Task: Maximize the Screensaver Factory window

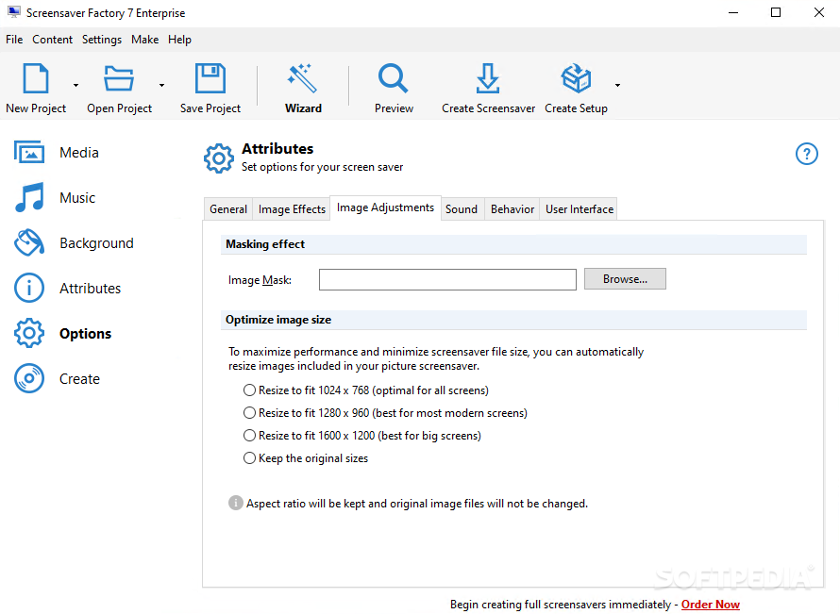Action: click(x=776, y=12)
